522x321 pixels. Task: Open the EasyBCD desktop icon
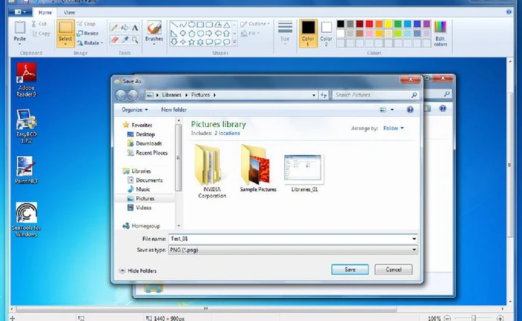pos(26,126)
